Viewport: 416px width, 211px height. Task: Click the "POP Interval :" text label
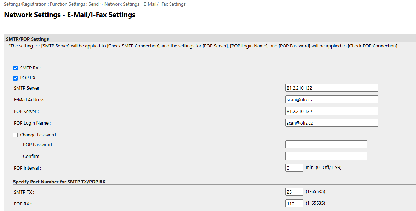[x=27, y=168]
